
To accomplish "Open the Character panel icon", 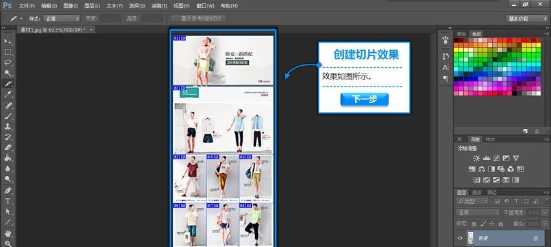I will (446, 67).
